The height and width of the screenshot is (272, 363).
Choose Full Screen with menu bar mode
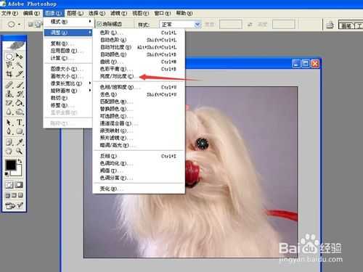tap(14, 195)
